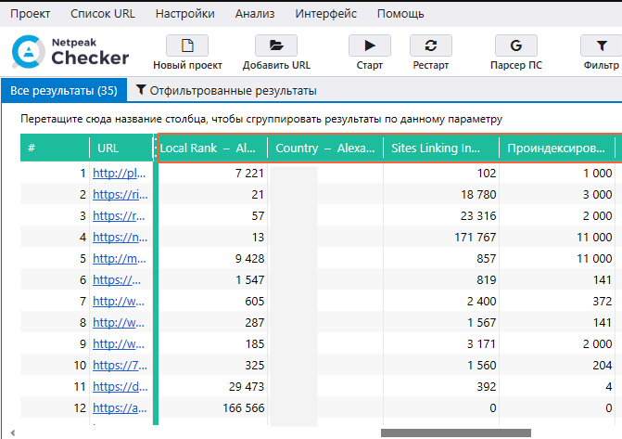Viewport: 622px width, 439px height.
Task: Click the Filter funnel icon
Action: 600,45
